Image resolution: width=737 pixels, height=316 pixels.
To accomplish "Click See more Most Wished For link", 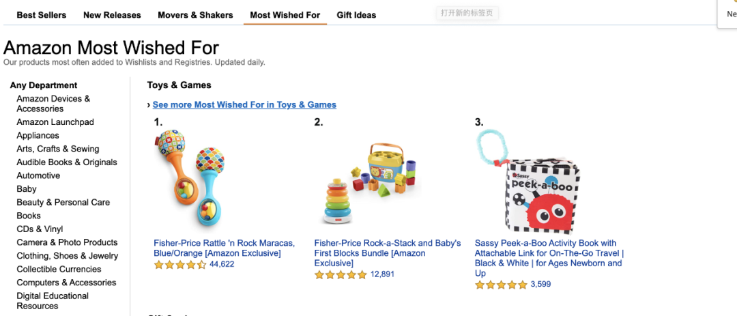I will point(244,104).
